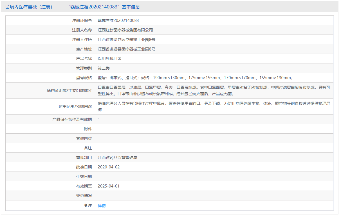The height and width of the screenshot is (217, 341).
Task: Select approval date 2020-04-02
Action: (109, 167)
